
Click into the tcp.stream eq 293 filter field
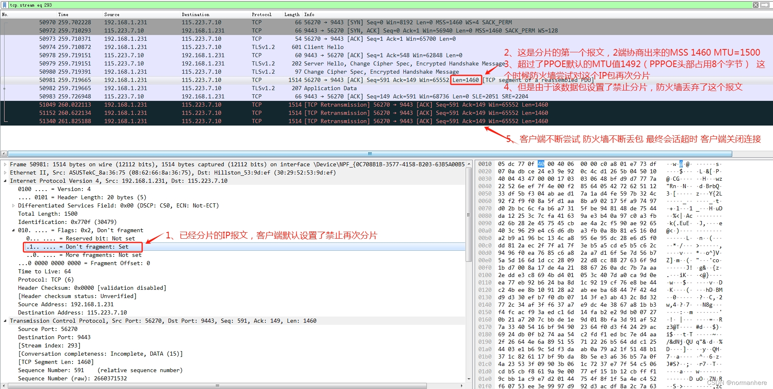click(379, 5)
